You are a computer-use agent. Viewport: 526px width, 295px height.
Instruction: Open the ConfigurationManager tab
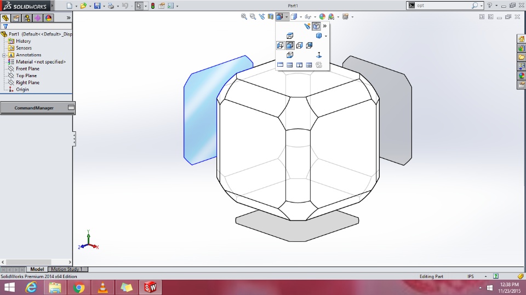tap(27, 18)
